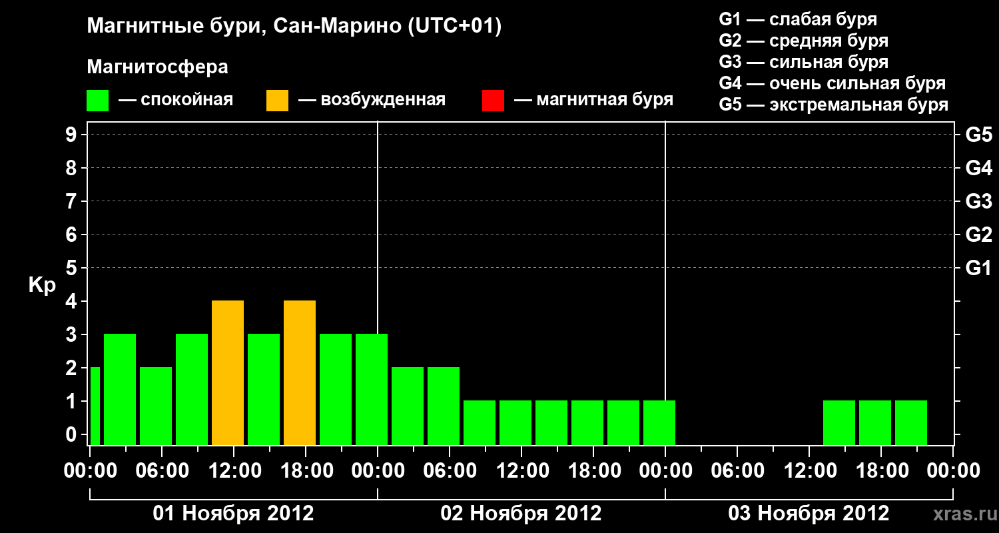Click the second orange Kp 4 bar at 18:00
The height and width of the screenshot is (533, 999).
[x=300, y=372]
